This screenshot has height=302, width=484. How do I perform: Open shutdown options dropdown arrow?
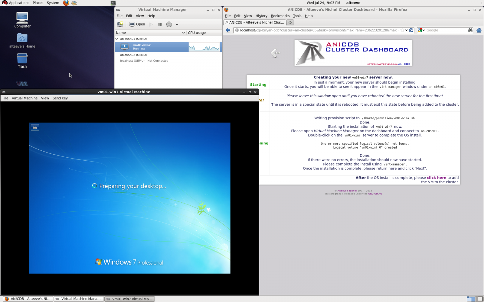pos(177,24)
